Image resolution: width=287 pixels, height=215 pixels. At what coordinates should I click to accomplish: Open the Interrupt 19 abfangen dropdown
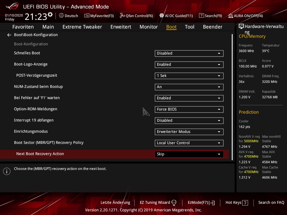coord(189,120)
